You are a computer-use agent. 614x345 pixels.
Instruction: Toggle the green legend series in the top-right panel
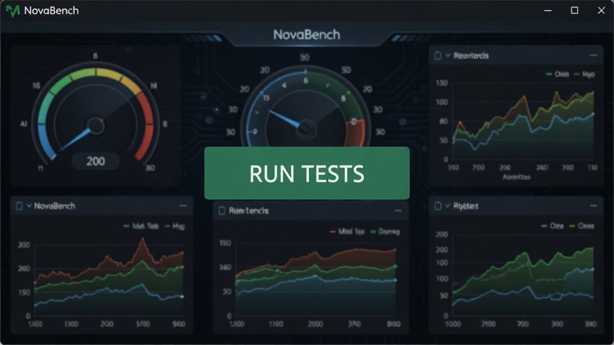tap(557, 74)
